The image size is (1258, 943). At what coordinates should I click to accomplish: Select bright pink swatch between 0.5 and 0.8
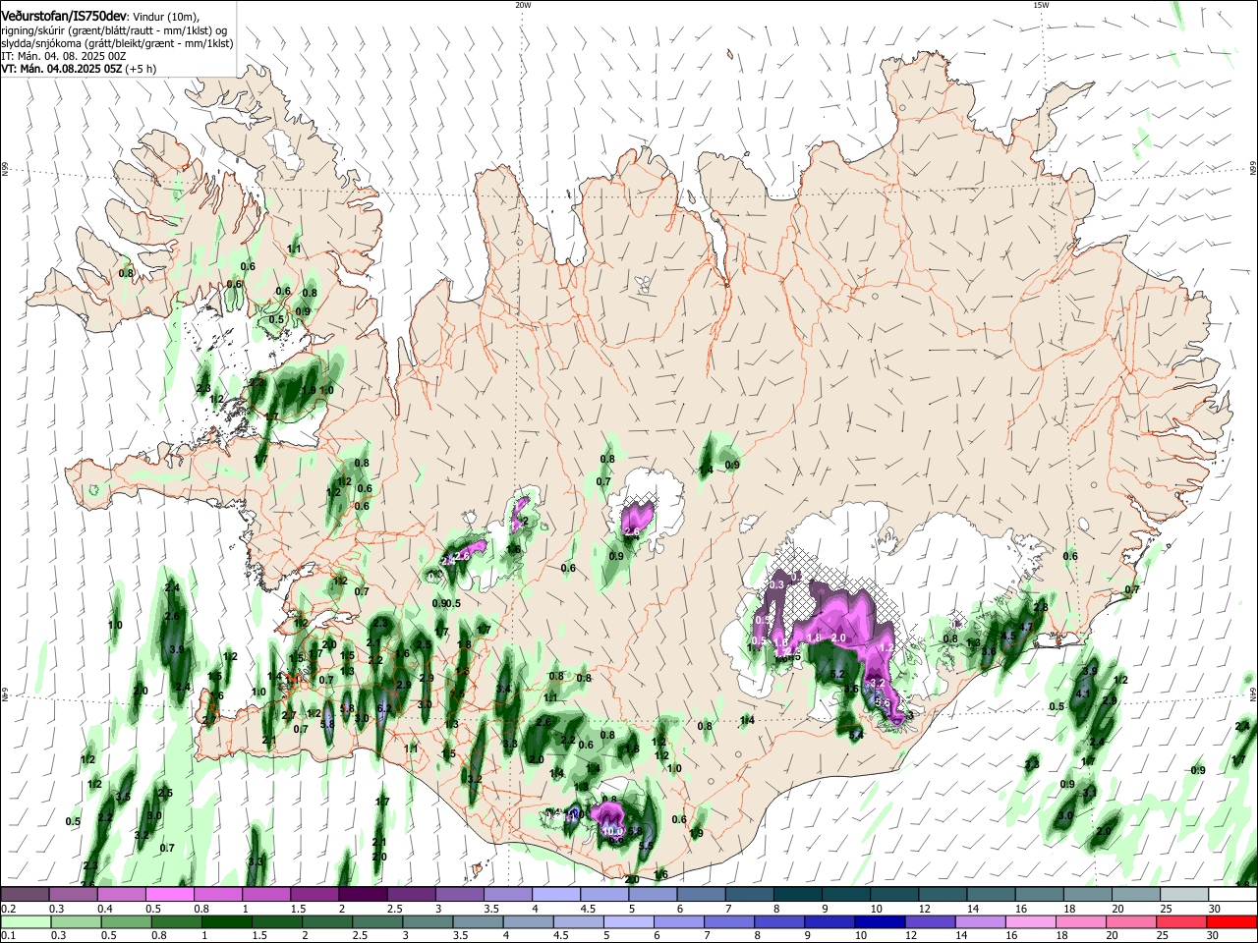pos(169,895)
